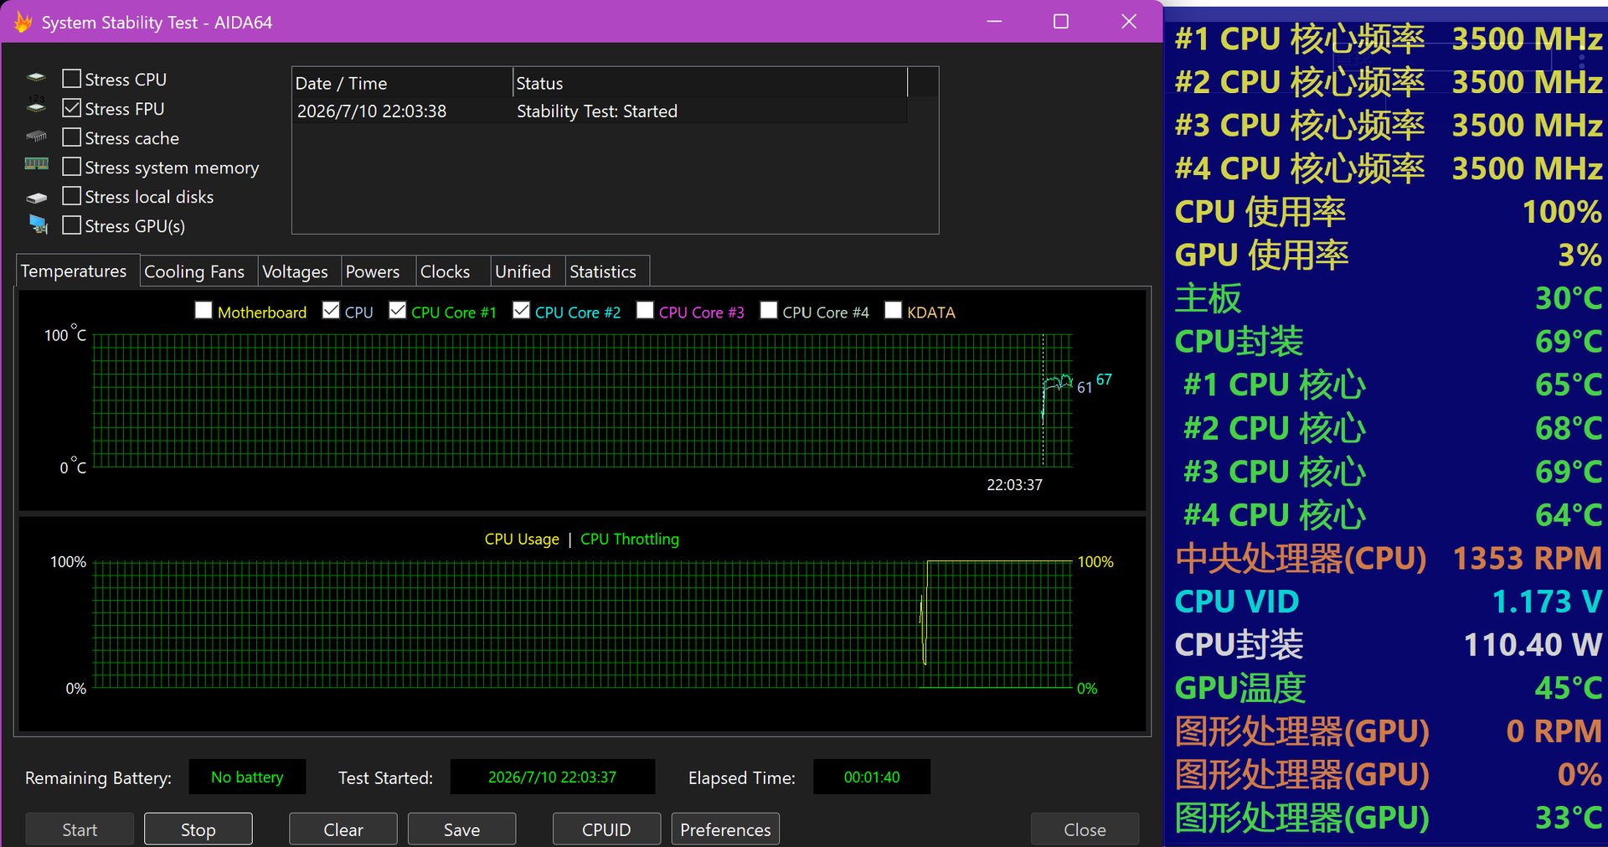Select the Stability Test: Started log row
The image size is (1608, 847).
tap(600, 111)
